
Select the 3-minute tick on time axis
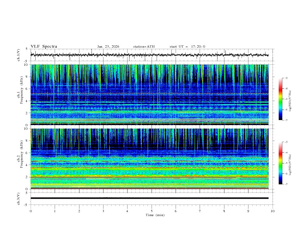pos(103,211)
